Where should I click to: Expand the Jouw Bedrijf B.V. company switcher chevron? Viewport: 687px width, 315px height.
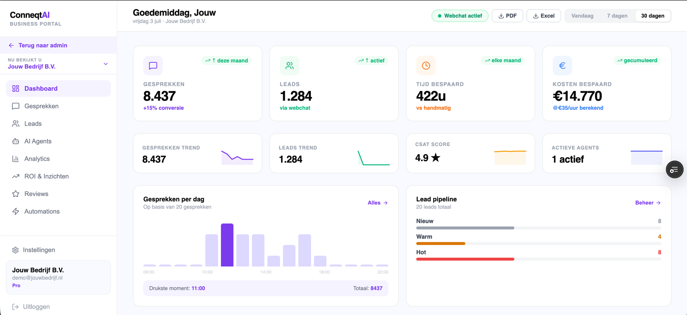(x=106, y=64)
